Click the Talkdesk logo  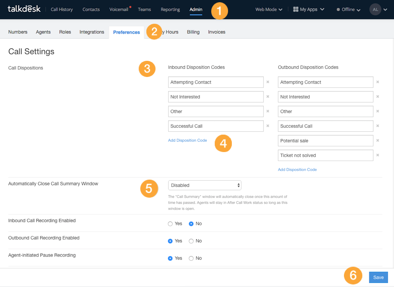(x=24, y=9)
